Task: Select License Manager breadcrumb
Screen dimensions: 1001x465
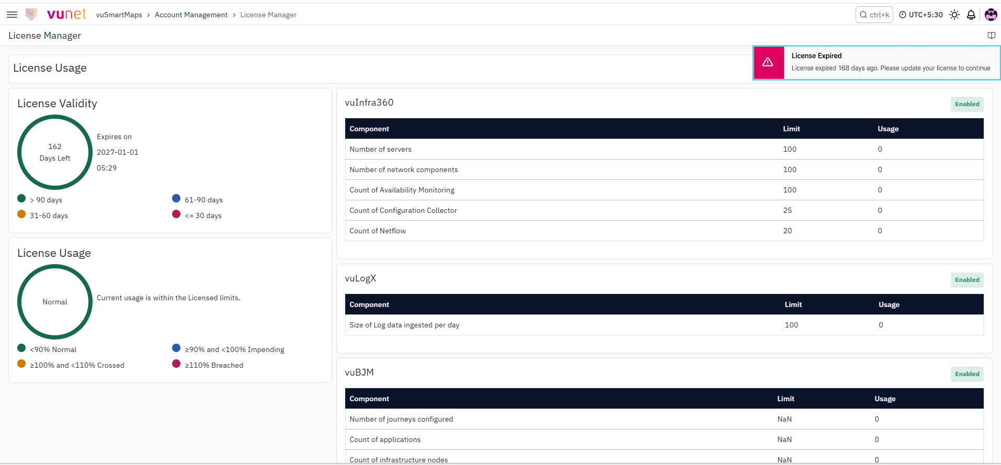Action: coord(268,15)
